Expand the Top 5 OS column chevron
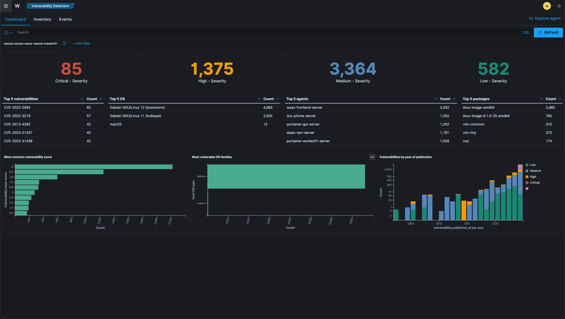565x319 pixels. (x=258, y=99)
